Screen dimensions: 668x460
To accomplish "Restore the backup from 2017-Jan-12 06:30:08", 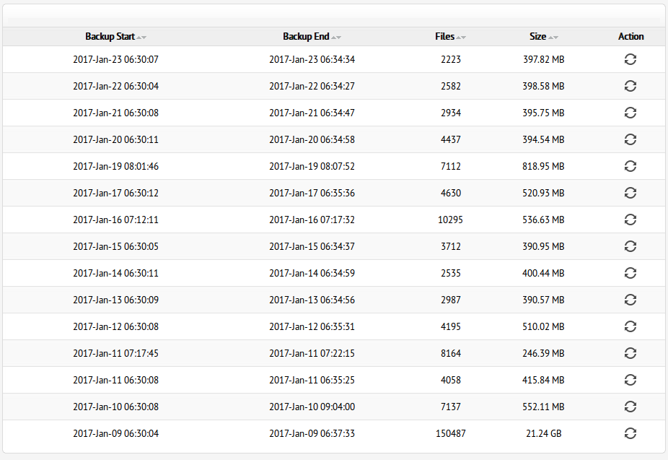I will click(x=630, y=326).
